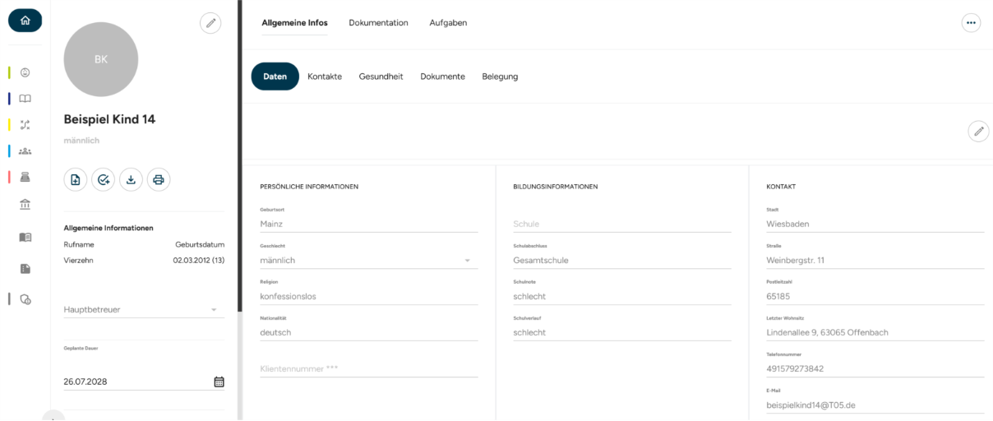Viewport: 993px width, 421px height.
Task: Select the Daten sub-tab
Action: [275, 76]
